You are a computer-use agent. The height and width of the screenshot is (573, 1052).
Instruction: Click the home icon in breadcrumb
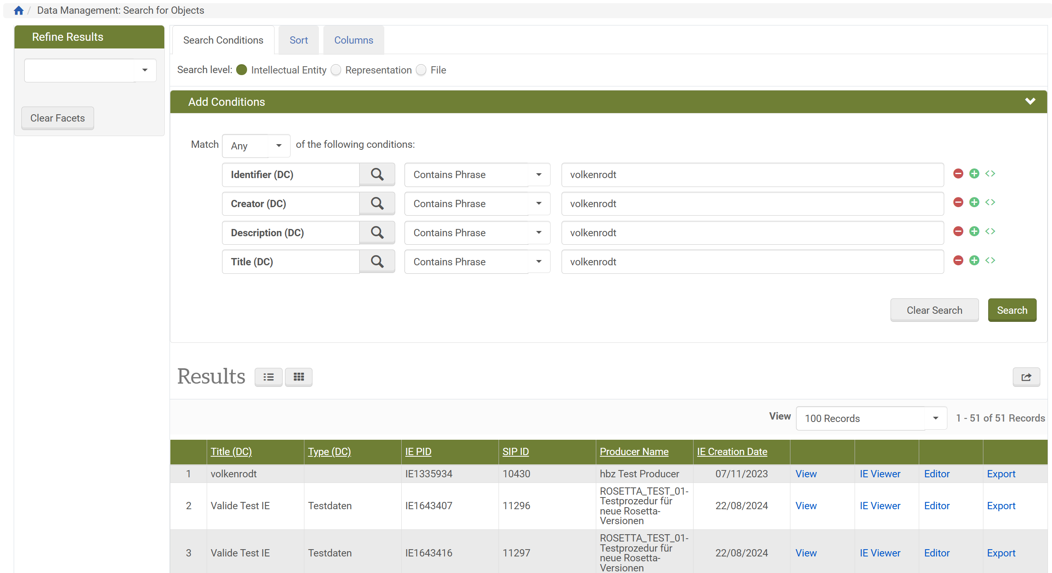(x=19, y=10)
